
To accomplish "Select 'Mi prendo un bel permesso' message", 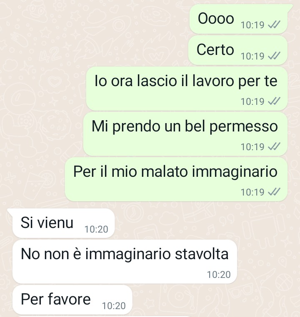I will 185,134.
